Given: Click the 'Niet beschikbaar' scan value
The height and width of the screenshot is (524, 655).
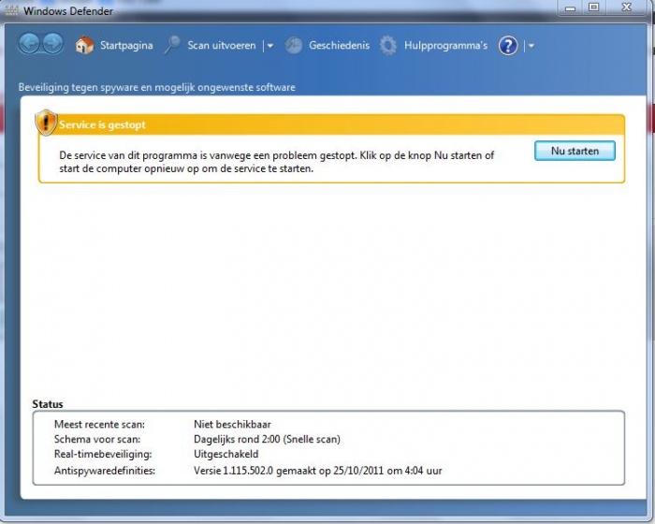Looking at the screenshot, I should pos(232,424).
